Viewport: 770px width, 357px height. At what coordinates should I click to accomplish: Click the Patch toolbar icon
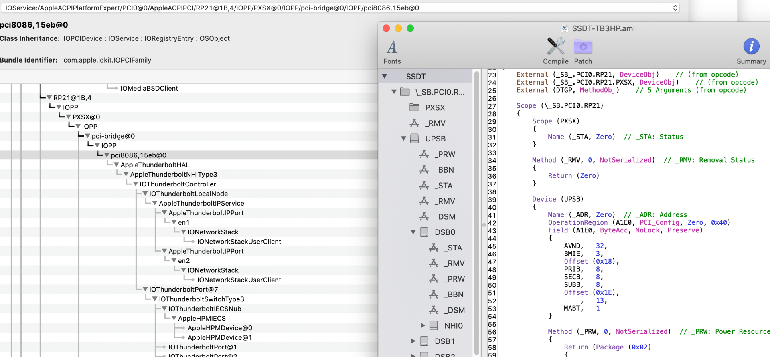(583, 50)
